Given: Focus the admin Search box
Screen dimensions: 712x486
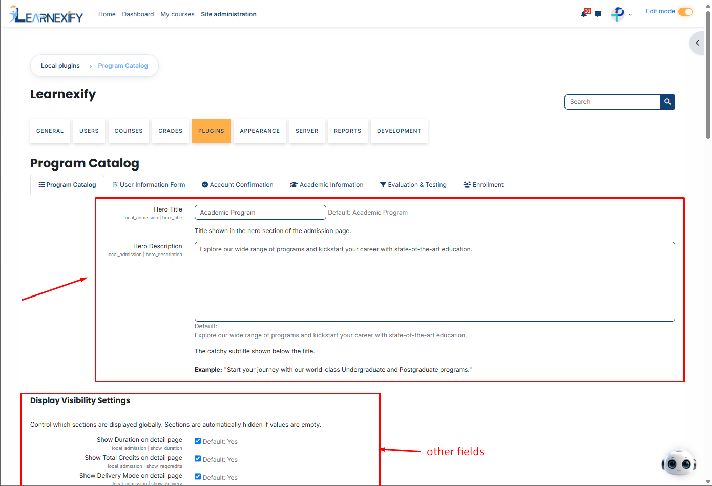Looking at the screenshot, I should [x=612, y=102].
